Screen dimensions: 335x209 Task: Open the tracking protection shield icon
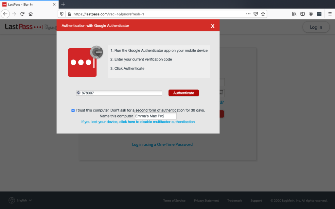pos(62,14)
